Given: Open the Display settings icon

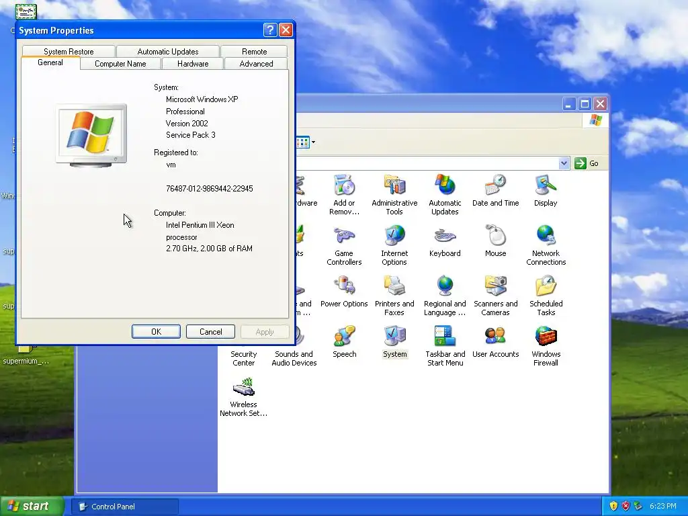Looking at the screenshot, I should point(546,190).
